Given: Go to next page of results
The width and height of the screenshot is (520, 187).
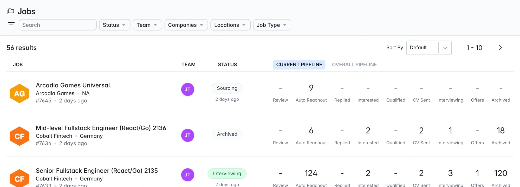Looking at the screenshot, I should [500, 48].
